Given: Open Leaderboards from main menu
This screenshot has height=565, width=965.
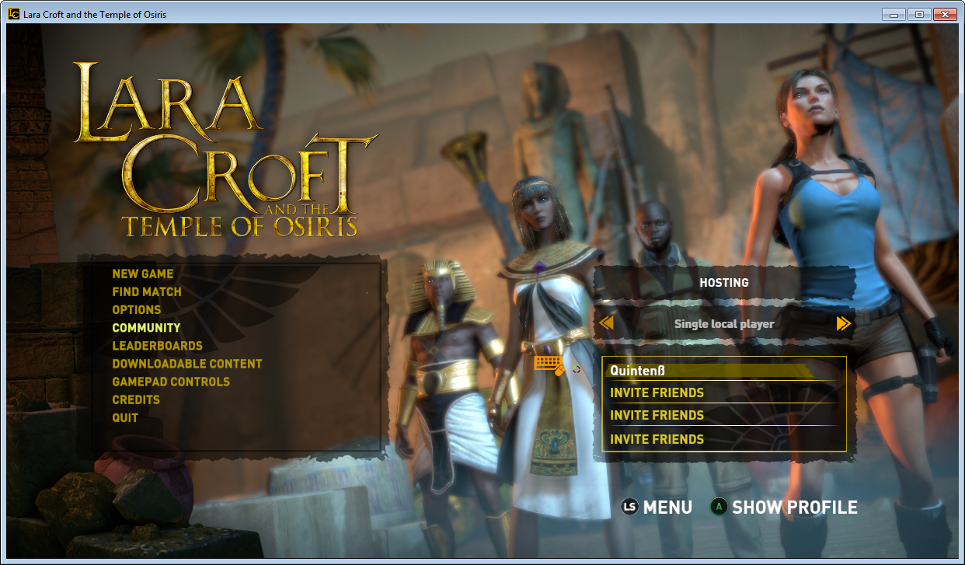Looking at the screenshot, I should click(157, 345).
